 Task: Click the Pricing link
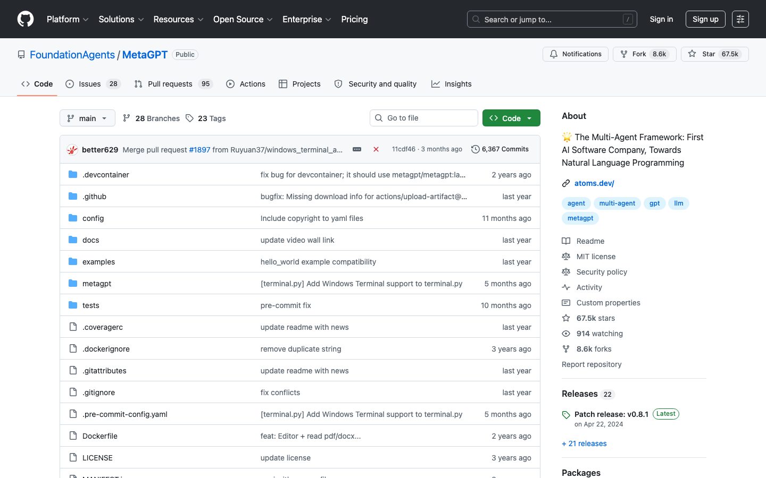click(x=354, y=19)
